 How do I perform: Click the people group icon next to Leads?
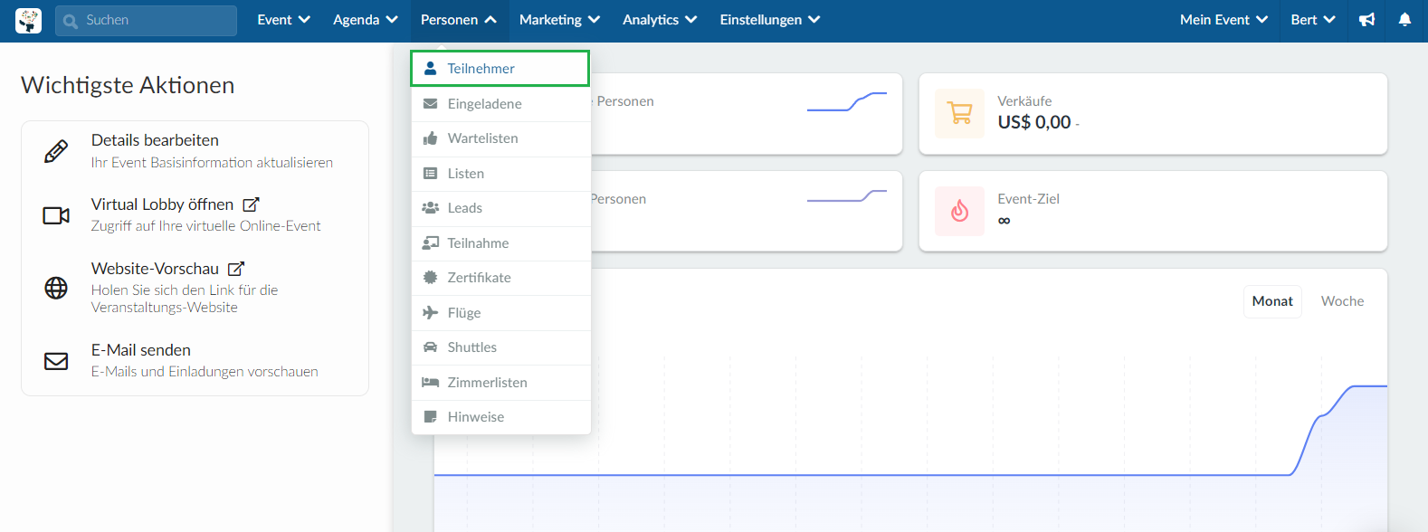pyautogui.click(x=431, y=208)
